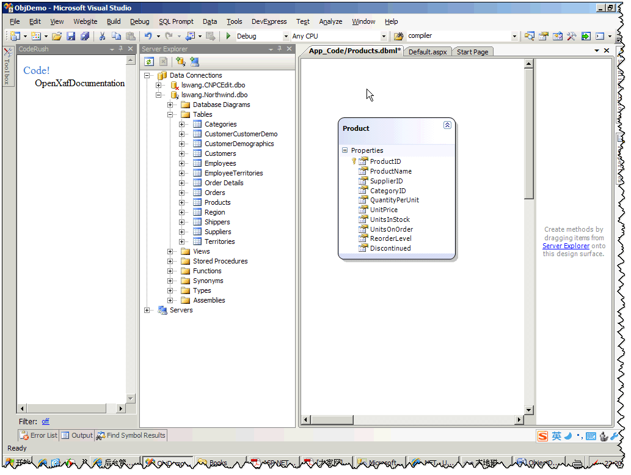Switch to the Start Page tab
Viewport: 631px width, 475px height.
pyautogui.click(x=472, y=52)
